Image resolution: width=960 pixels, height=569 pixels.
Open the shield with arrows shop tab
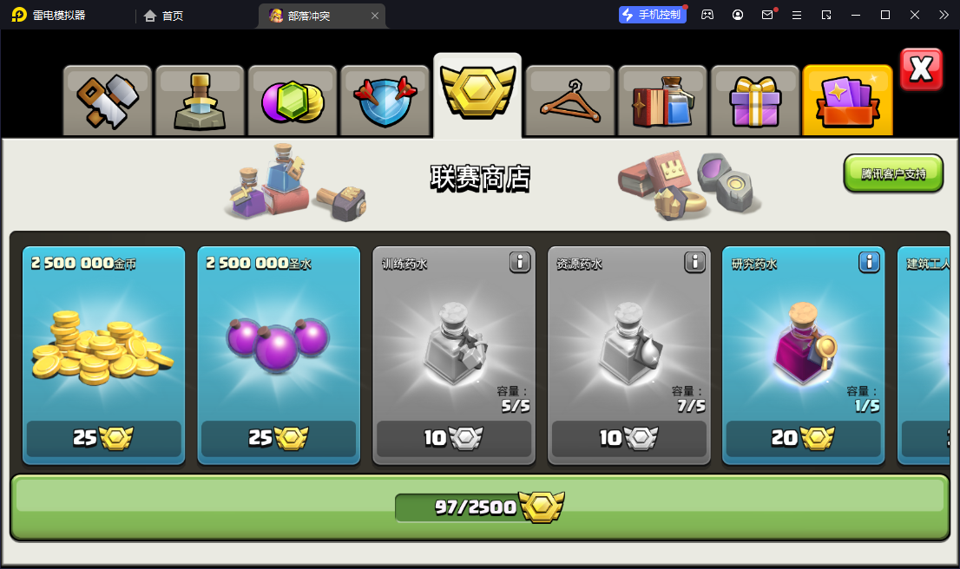click(x=385, y=101)
